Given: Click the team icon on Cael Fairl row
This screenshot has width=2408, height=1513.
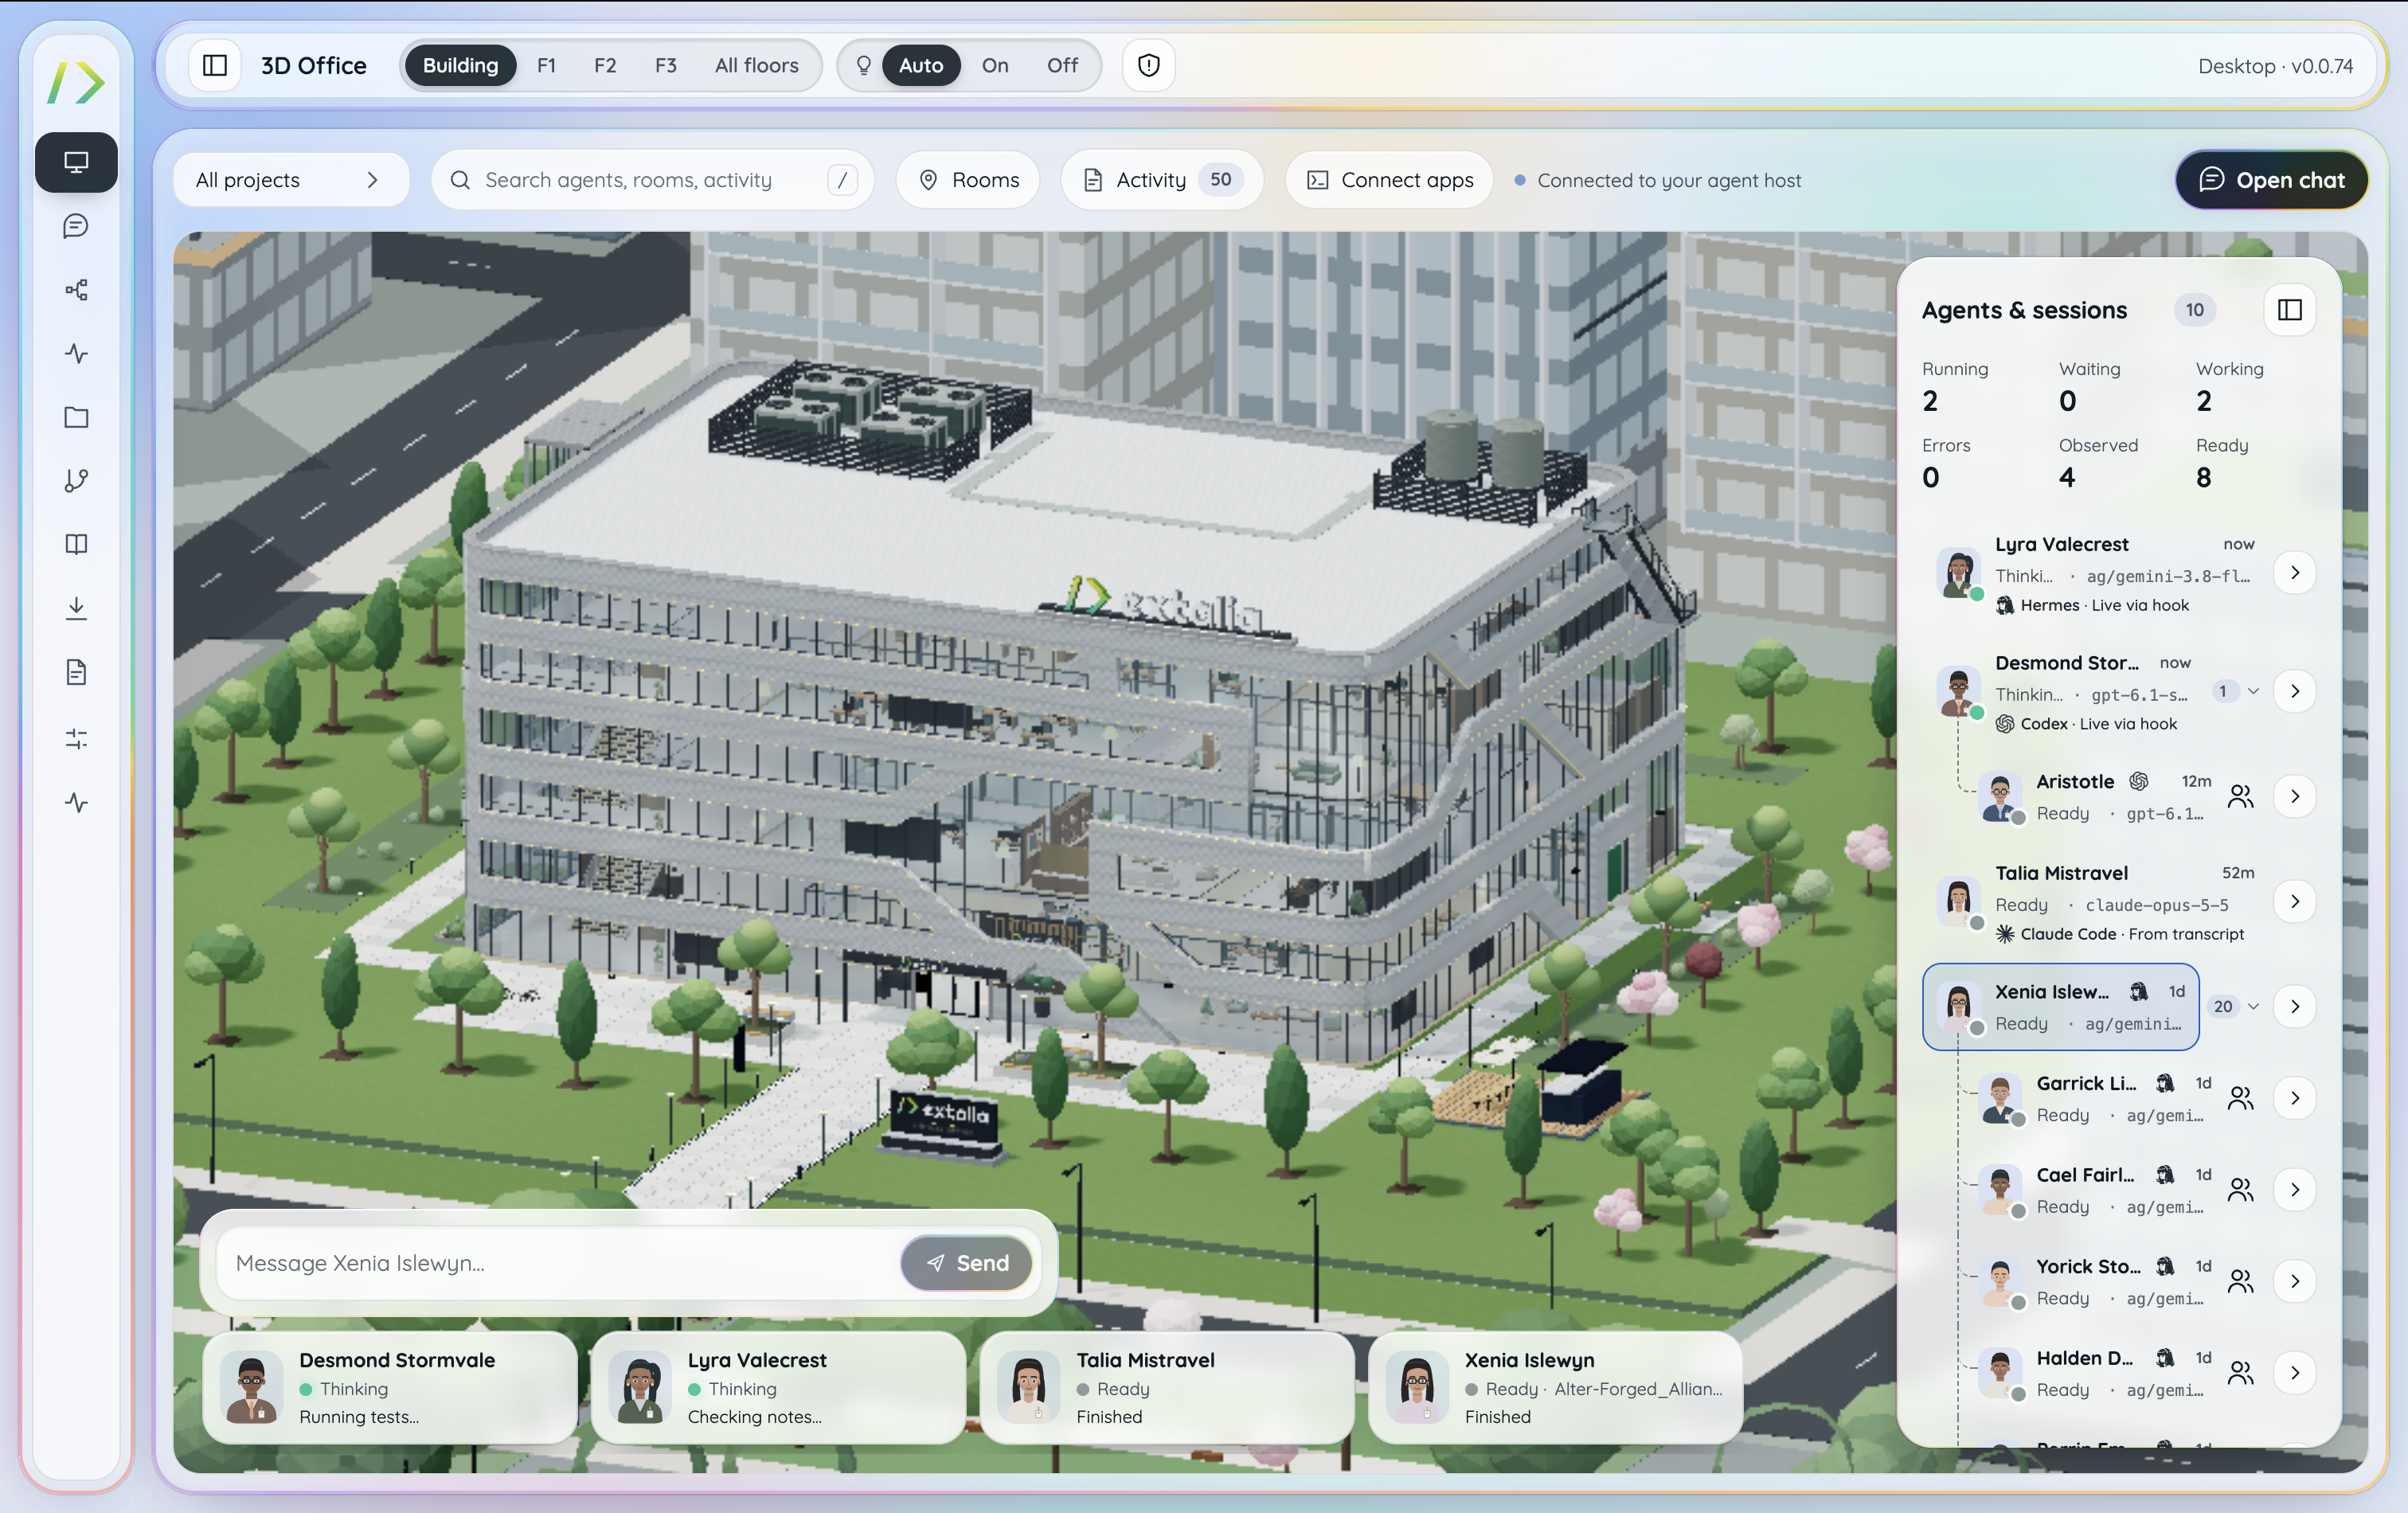Looking at the screenshot, I should click(2240, 1190).
